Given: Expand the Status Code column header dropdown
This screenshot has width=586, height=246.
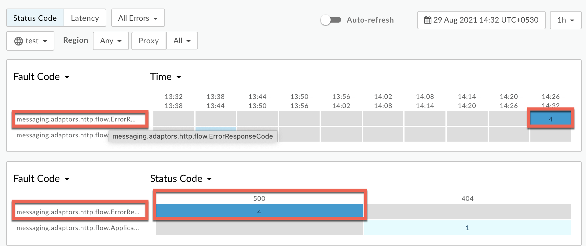Looking at the screenshot, I should 181,179.
